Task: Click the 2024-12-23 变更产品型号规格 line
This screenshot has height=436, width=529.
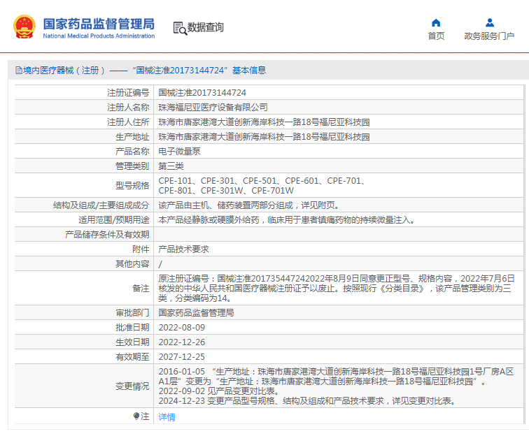Action: [x=307, y=401]
